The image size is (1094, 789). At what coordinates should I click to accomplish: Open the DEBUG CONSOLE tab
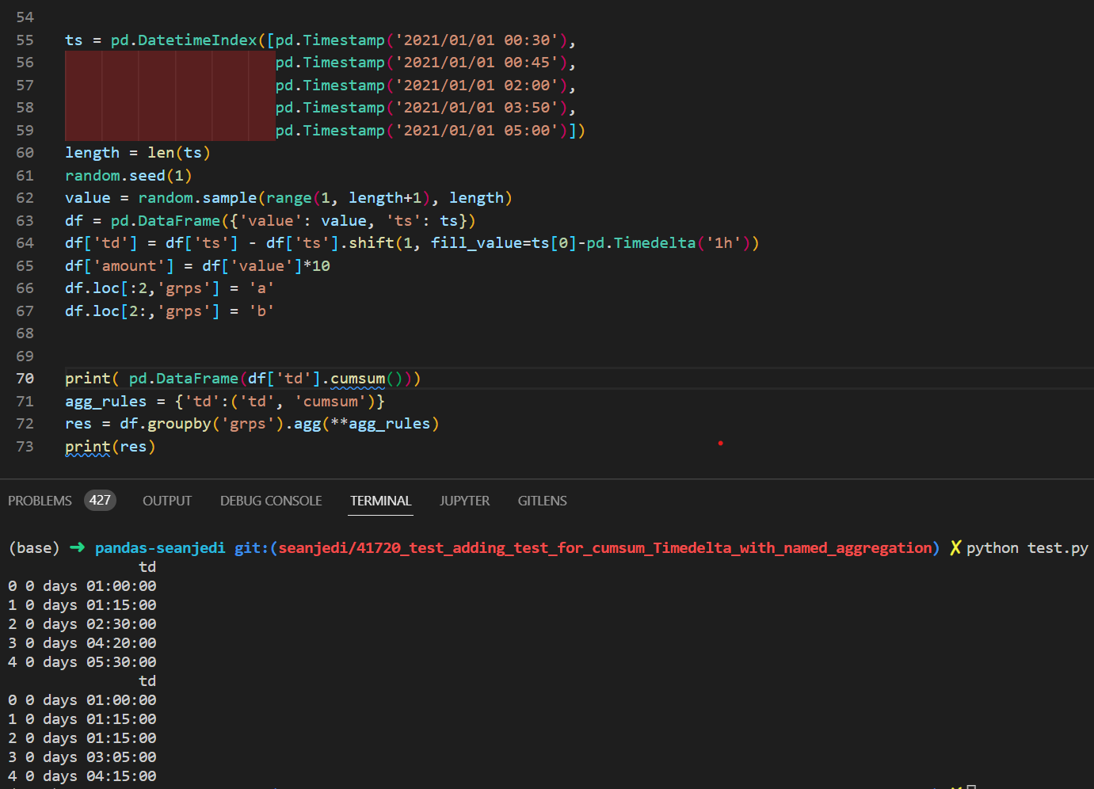click(271, 501)
